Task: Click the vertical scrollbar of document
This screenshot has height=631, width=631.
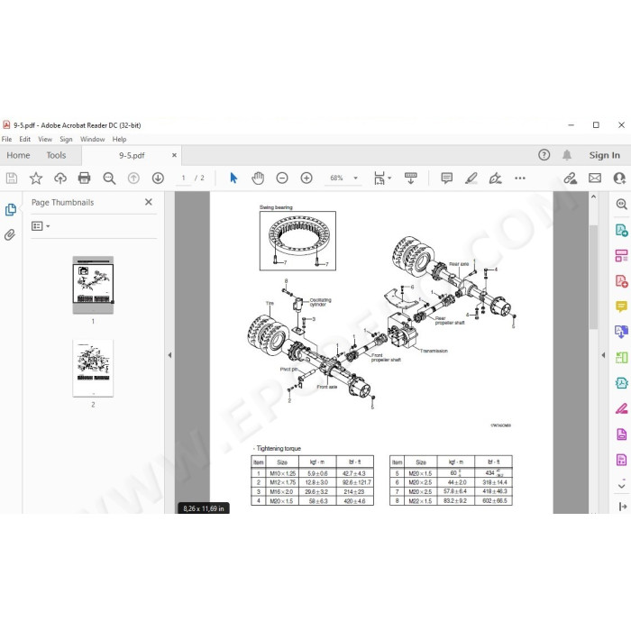Action: coord(593,278)
